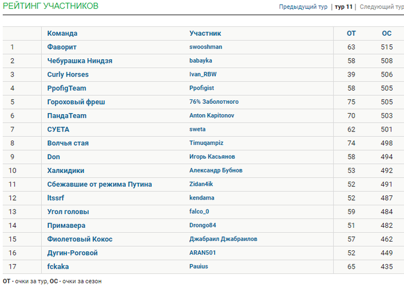The image size is (404, 286).
Task: Open team Фиолетовый Кокос
Action: [x=80, y=239]
